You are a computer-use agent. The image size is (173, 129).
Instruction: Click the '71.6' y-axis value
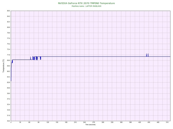click(9, 55)
